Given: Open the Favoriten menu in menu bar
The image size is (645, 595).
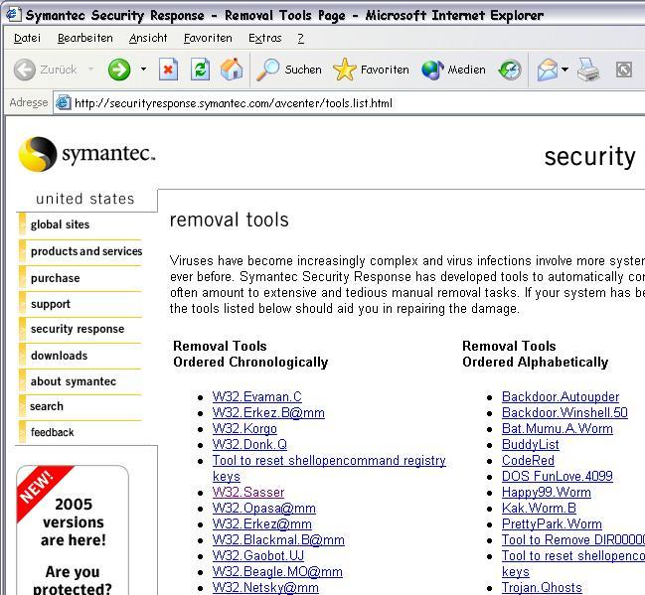Looking at the screenshot, I should tap(208, 38).
